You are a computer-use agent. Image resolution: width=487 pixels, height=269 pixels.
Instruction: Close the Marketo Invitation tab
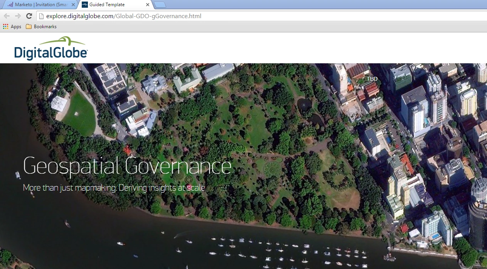[x=73, y=5]
